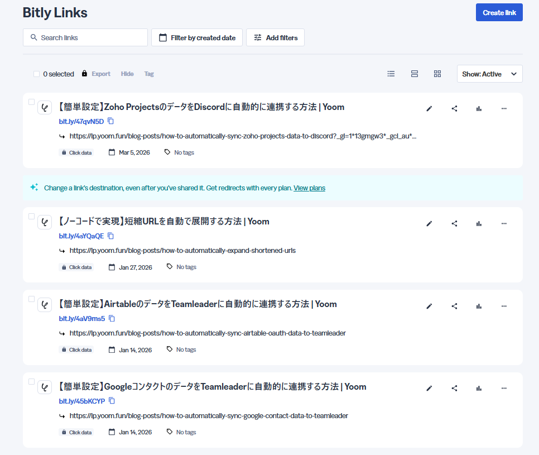
Task: Share the Zoho Projects Discord link
Action: point(454,109)
